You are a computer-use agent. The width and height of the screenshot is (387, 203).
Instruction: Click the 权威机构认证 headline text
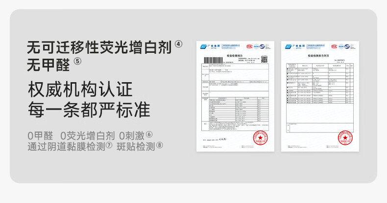[80, 90]
